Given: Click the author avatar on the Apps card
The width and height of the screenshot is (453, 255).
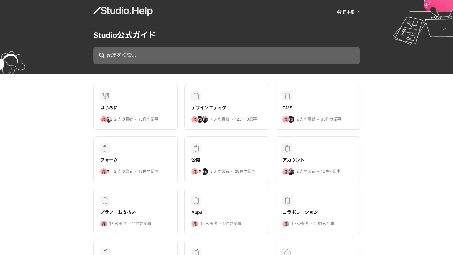Looking at the screenshot, I should [x=195, y=224].
